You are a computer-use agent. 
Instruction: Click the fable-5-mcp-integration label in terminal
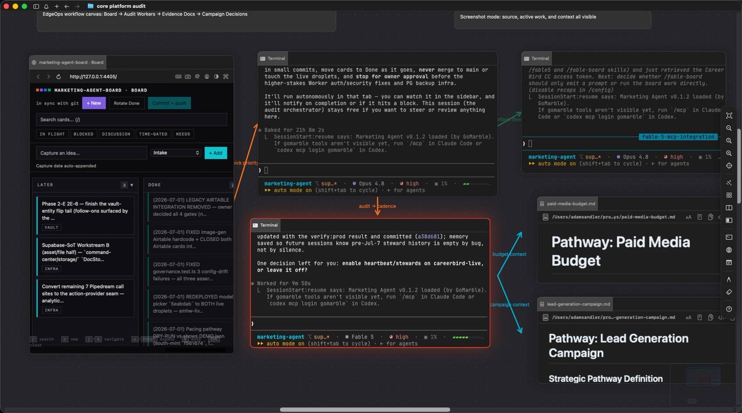coord(677,137)
